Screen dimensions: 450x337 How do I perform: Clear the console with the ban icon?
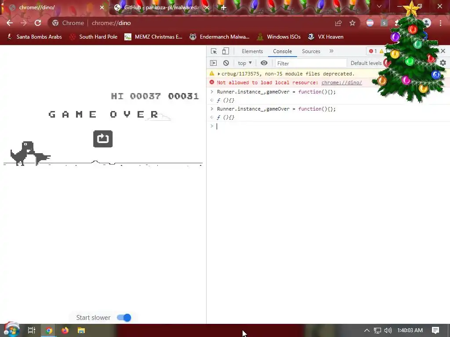coord(226,63)
